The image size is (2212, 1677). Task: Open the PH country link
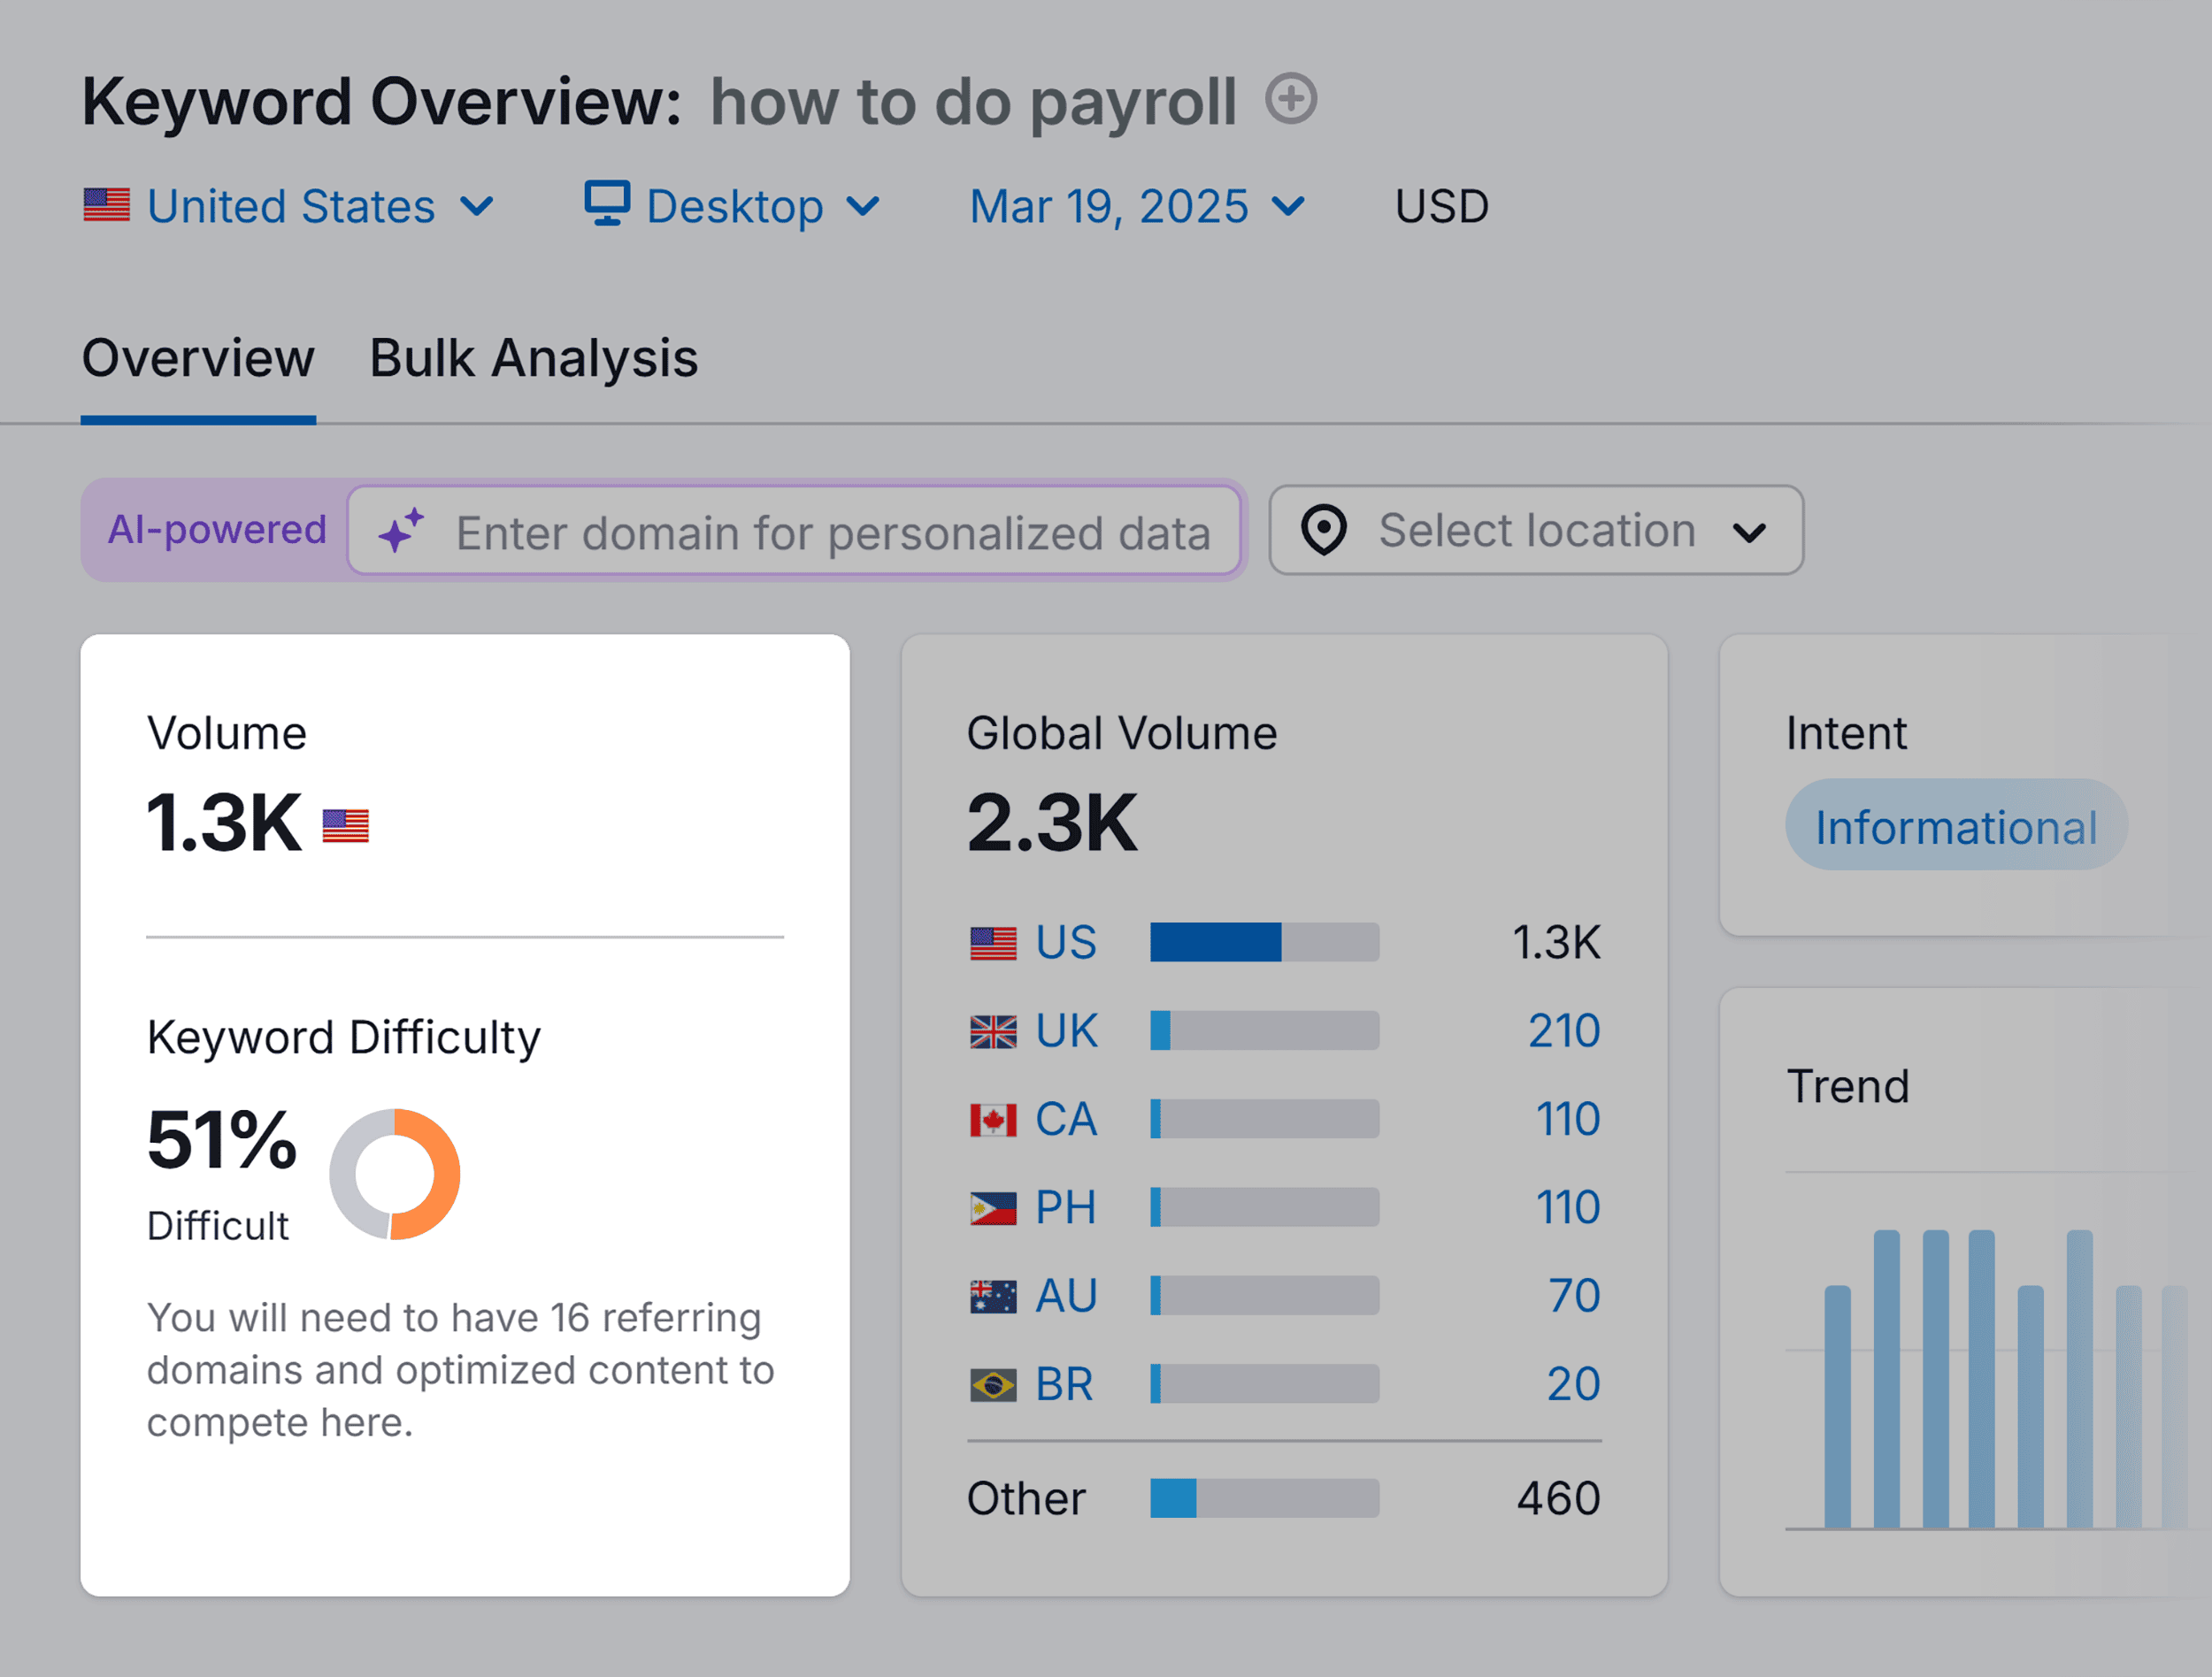pos(1065,1207)
